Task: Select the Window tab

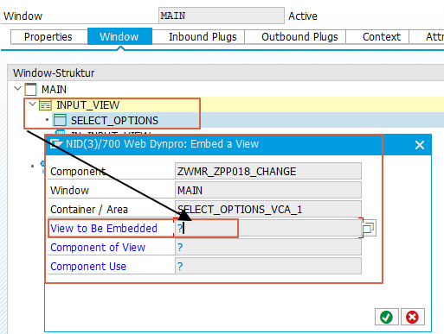Action: tap(119, 36)
